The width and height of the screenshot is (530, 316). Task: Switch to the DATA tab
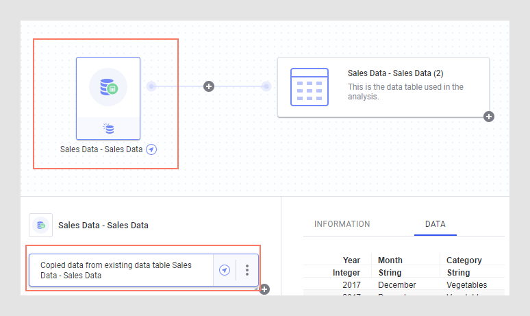pyautogui.click(x=436, y=224)
